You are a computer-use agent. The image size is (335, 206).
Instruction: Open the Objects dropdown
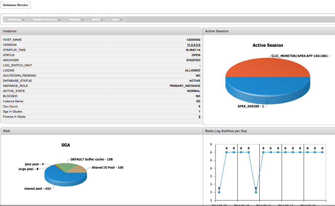tap(76, 19)
